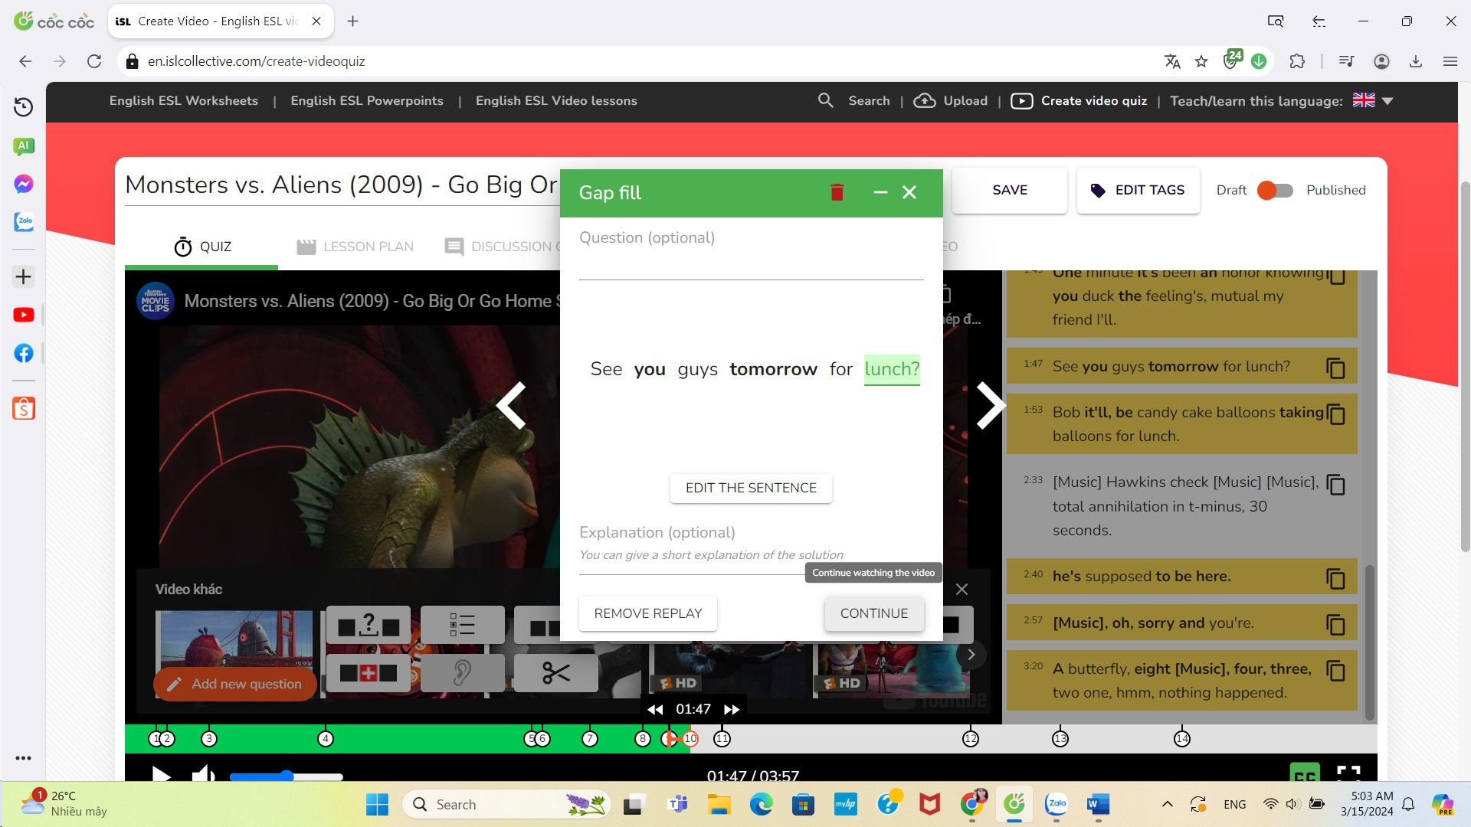The image size is (1471, 827).
Task: Open English ESL Powerpoints menu
Action: (x=367, y=101)
